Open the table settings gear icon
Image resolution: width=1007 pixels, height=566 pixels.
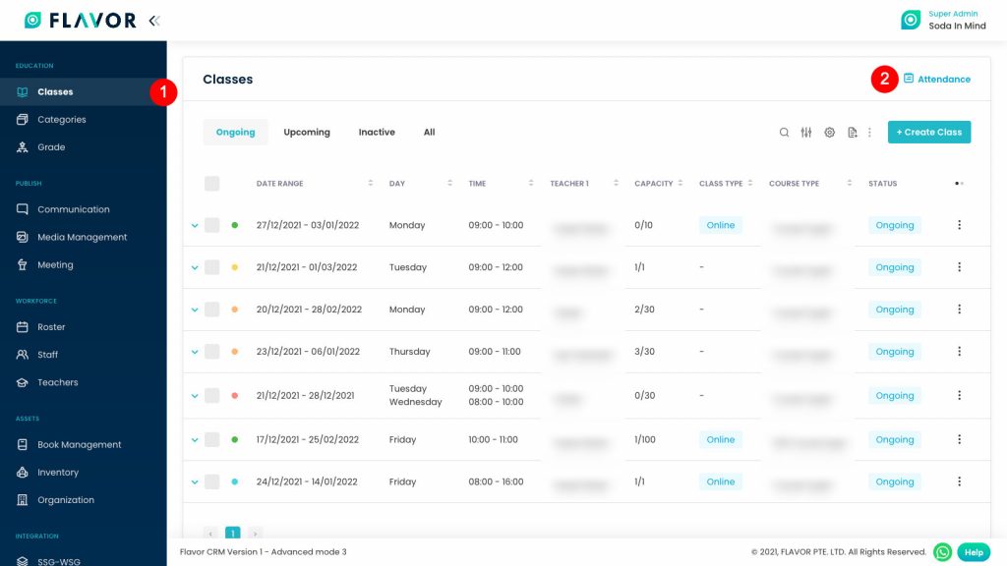[x=829, y=131]
